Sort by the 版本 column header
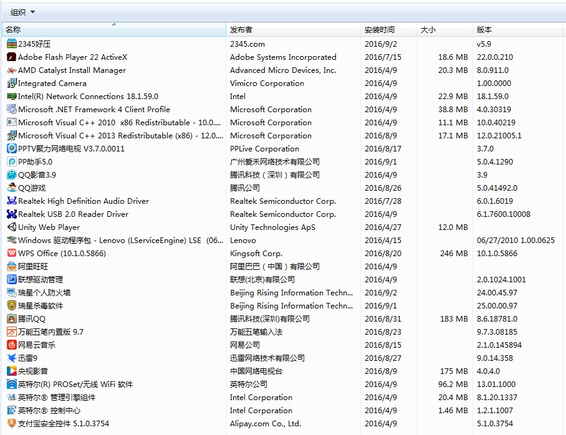 [x=517, y=29]
